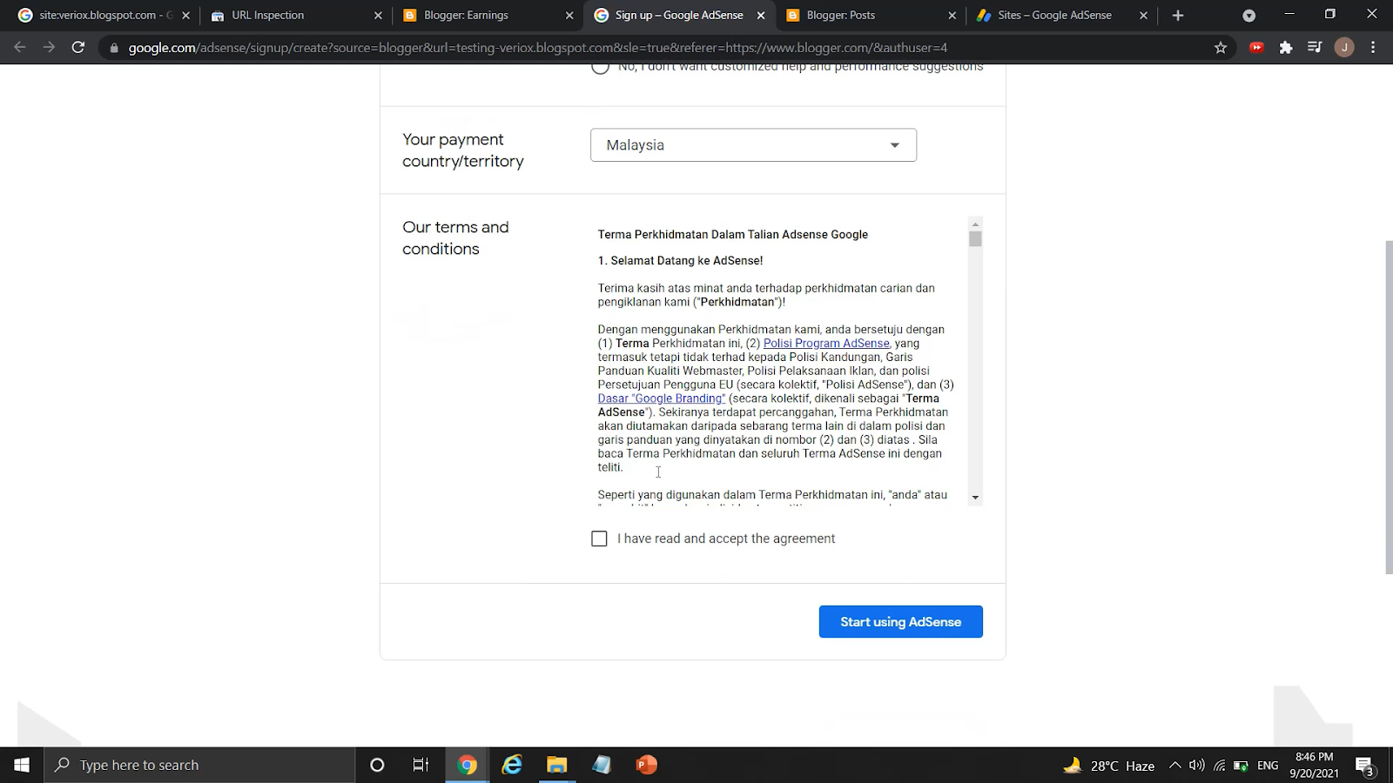This screenshot has height=783, width=1393.
Task: Select the 'No, I don't want customized help' radio
Action: 600,67
